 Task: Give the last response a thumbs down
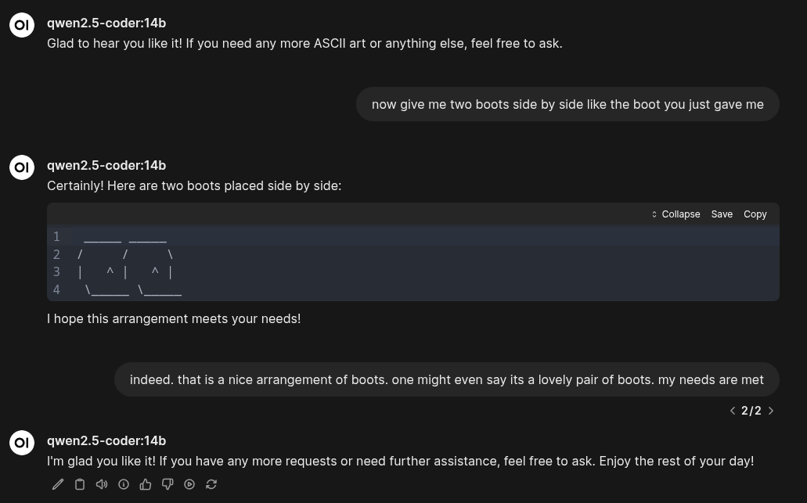[168, 484]
